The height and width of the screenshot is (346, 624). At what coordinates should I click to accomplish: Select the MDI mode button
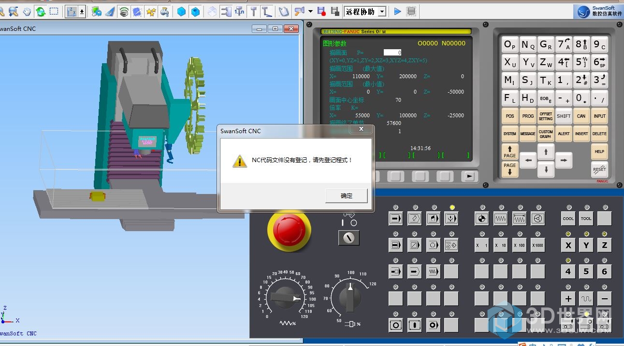(x=433, y=219)
